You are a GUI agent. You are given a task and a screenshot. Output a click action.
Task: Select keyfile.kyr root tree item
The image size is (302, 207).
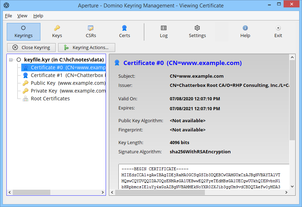[x=64, y=60]
